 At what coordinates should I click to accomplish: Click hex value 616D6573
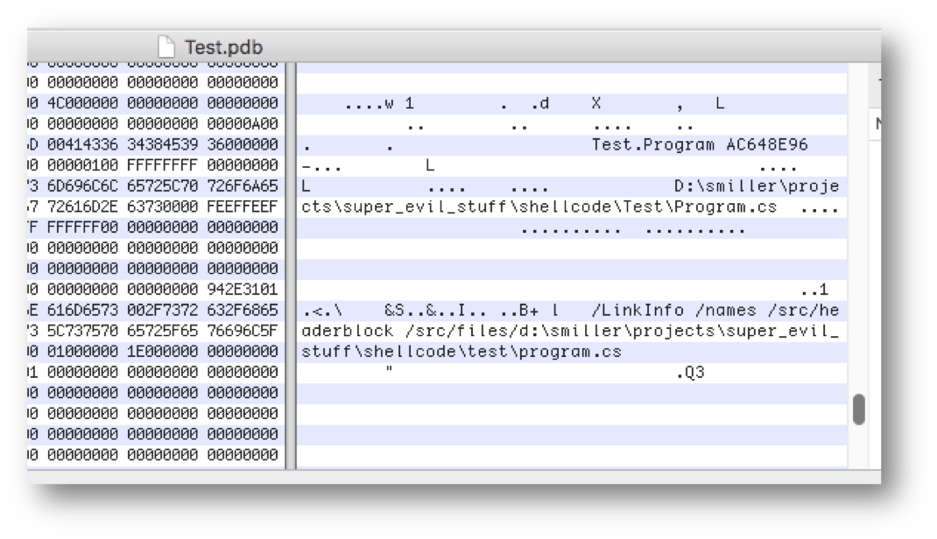point(82,310)
